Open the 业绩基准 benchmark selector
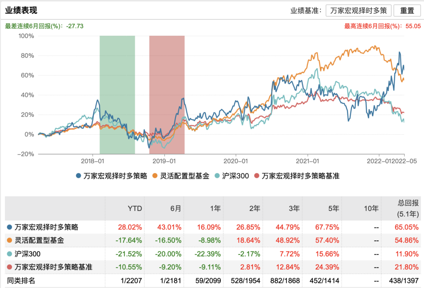This screenshot has width=424, height=288. click(358, 10)
